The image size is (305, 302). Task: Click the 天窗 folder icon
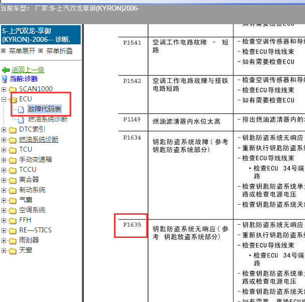(13, 251)
